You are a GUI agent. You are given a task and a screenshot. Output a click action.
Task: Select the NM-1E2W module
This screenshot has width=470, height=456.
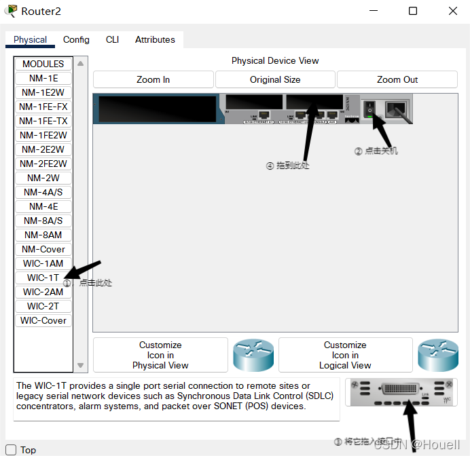tap(43, 92)
